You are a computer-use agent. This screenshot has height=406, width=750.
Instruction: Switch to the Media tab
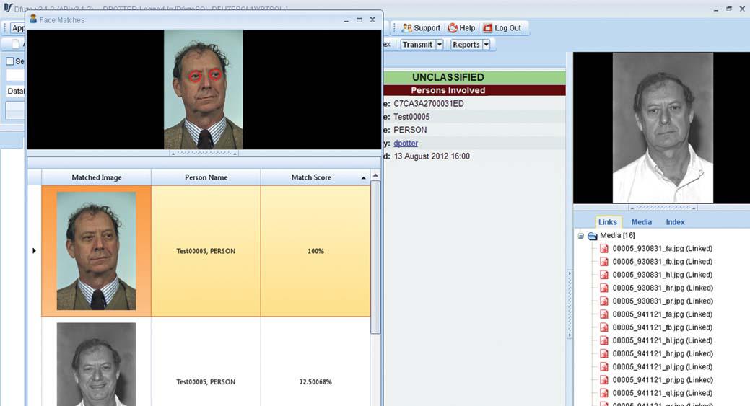(x=642, y=222)
